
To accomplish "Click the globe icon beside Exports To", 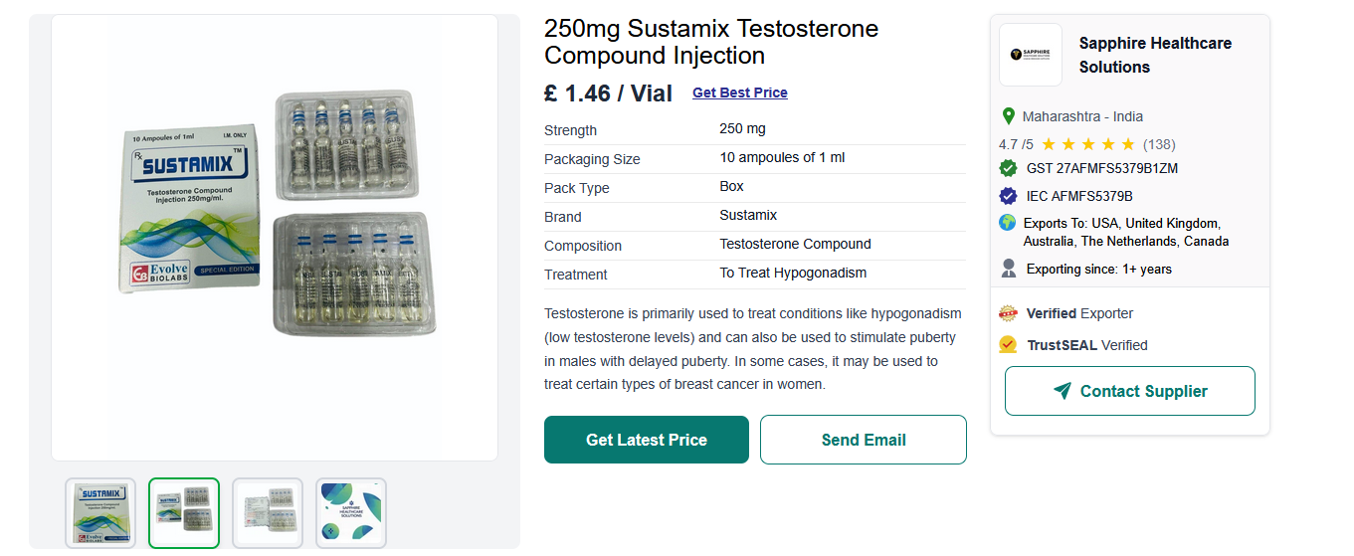I will [x=1008, y=223].
